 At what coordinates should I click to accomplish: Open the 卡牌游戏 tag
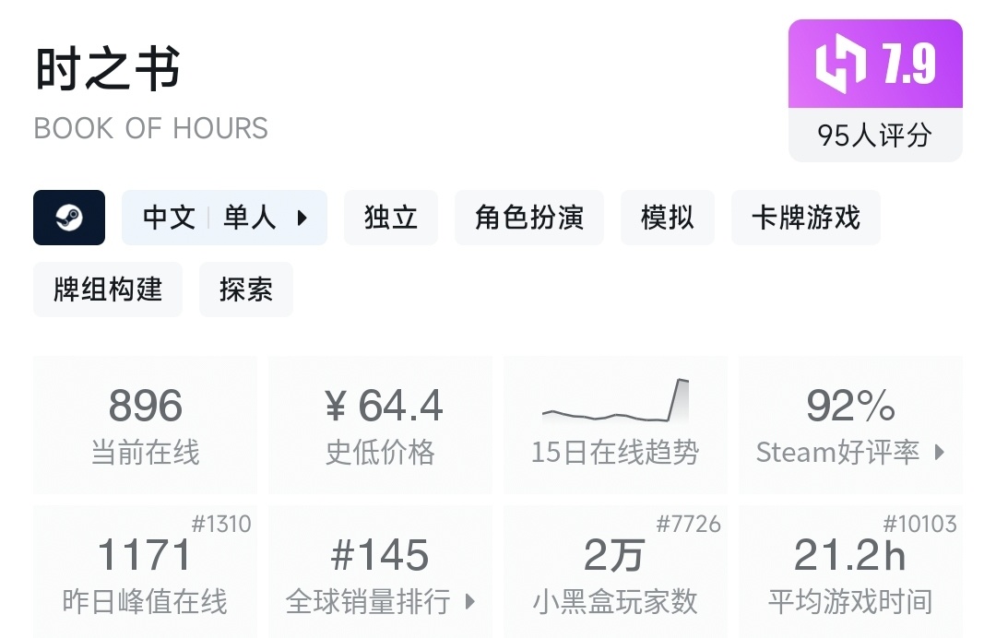(x=805, y=218)
